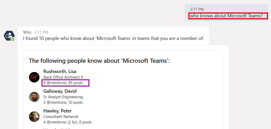Image resolution: width=271 pixels, height=129 pixels.
Task: Click the Who bot sender name
Action: [27, 32]
